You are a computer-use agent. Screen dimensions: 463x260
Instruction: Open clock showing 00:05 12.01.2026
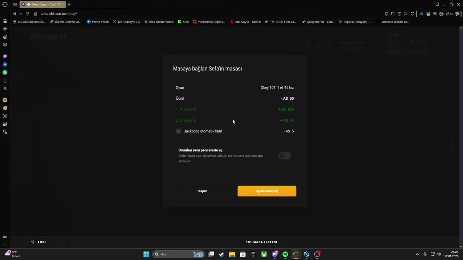click(x=451, y=254)
